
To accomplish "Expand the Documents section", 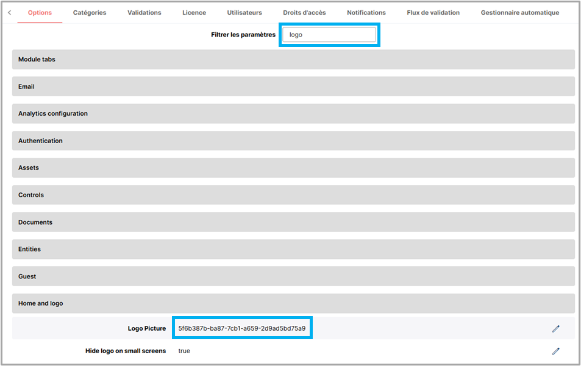I will (293, 222).
